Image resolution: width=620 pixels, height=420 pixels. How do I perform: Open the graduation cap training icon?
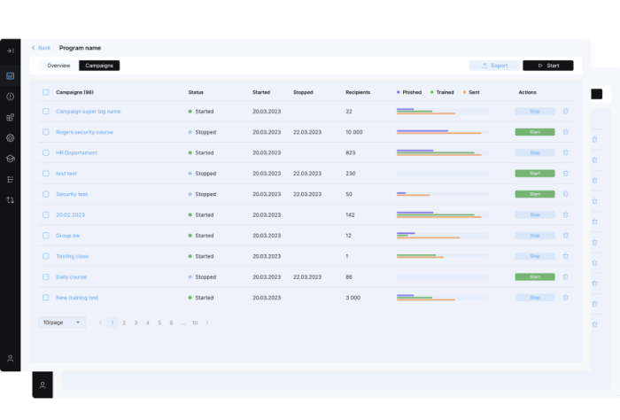(11, 159)
